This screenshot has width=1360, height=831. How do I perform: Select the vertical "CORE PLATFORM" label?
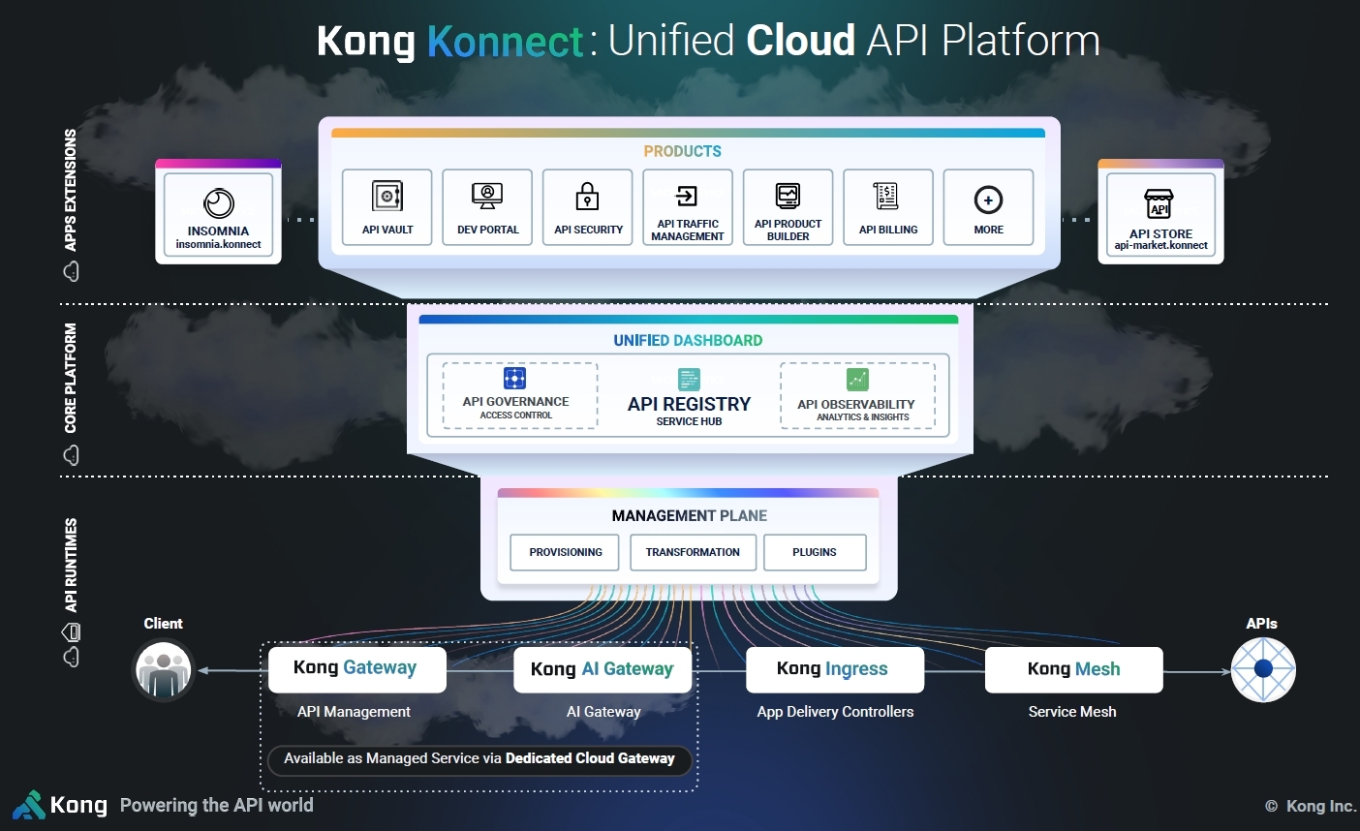coord(71,378)
